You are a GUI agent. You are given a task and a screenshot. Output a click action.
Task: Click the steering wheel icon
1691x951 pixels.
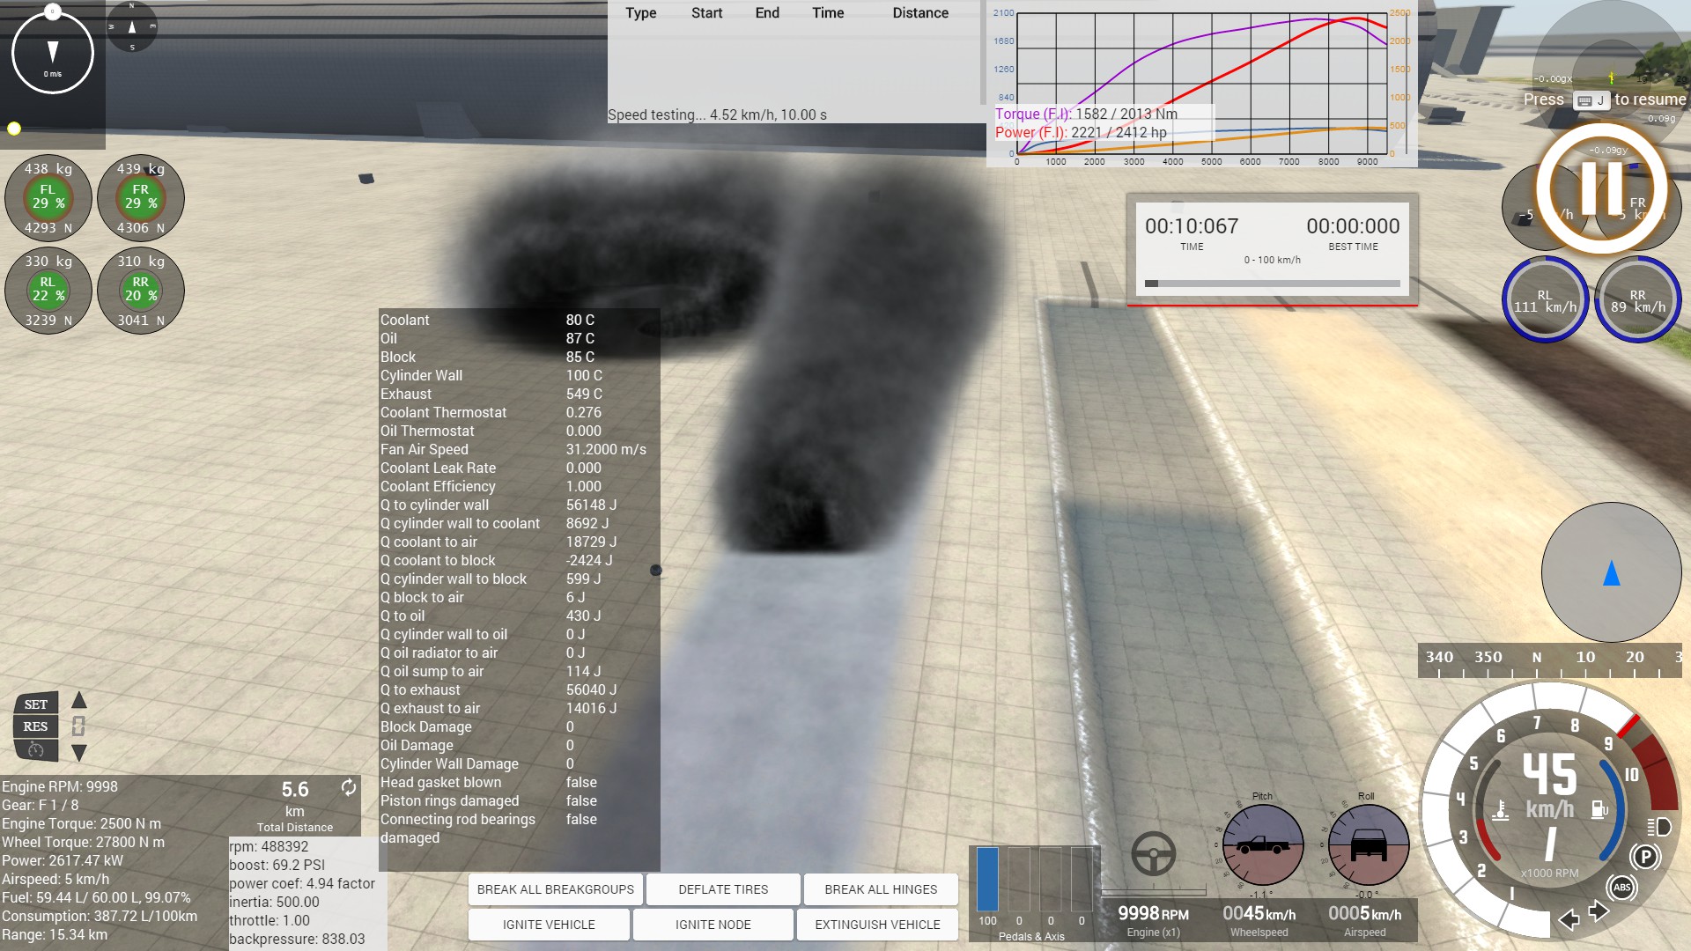(x=1153, y=852)
